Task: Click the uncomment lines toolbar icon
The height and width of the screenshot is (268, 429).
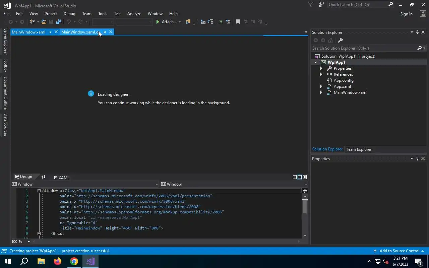Action: [x=228, y=22]
